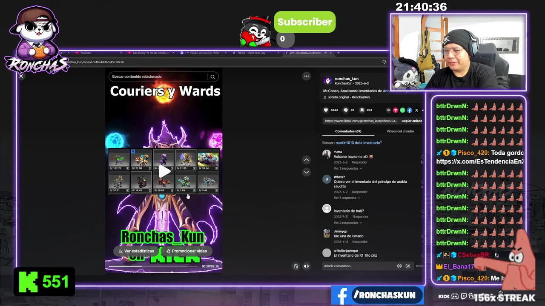Go to next video with down arrow
This screenshot has width=545, height=306.
point(306,172)
